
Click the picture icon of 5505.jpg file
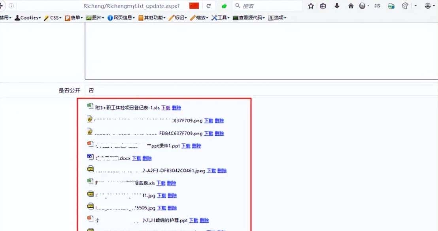coord(90,206)
